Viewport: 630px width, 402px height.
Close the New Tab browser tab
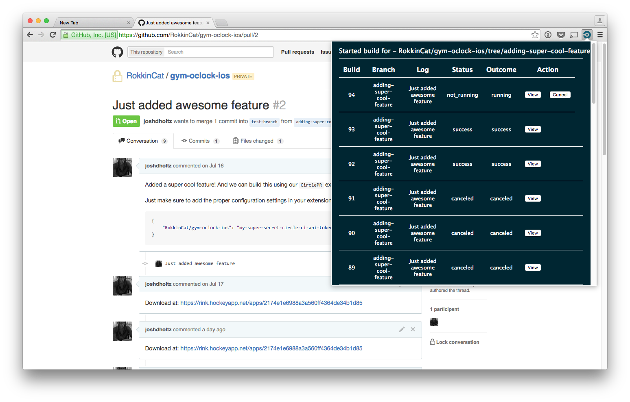129,23
